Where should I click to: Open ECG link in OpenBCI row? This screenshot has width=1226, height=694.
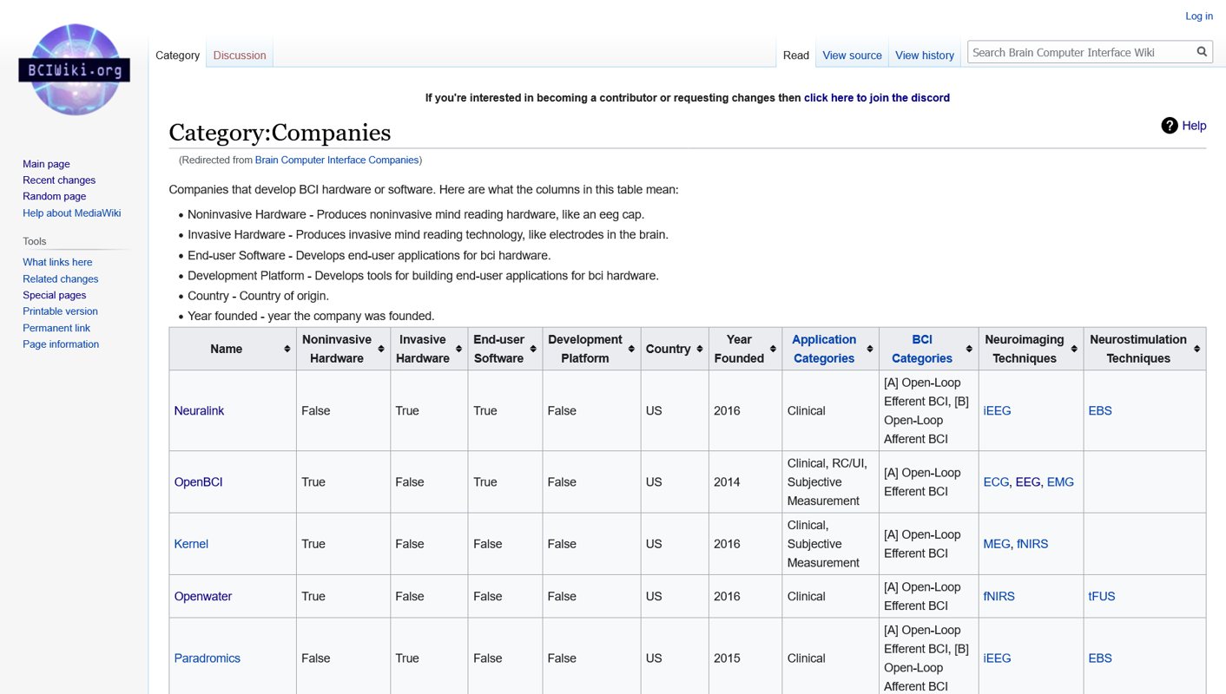pos(996,481)
